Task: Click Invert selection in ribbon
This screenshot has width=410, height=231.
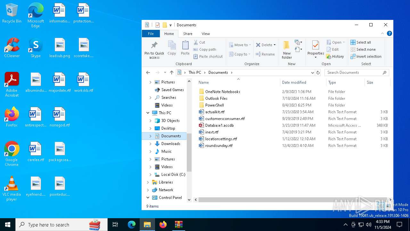Action: coord(366,56)
